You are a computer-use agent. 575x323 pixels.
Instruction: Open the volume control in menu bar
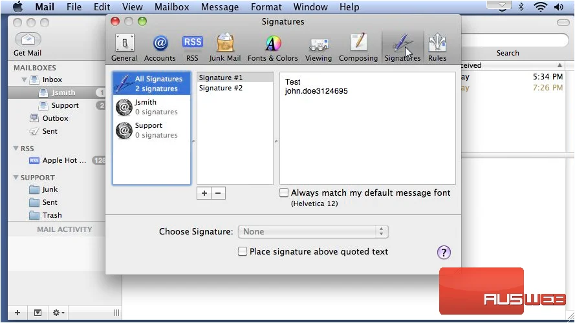[x=558, y=6]
